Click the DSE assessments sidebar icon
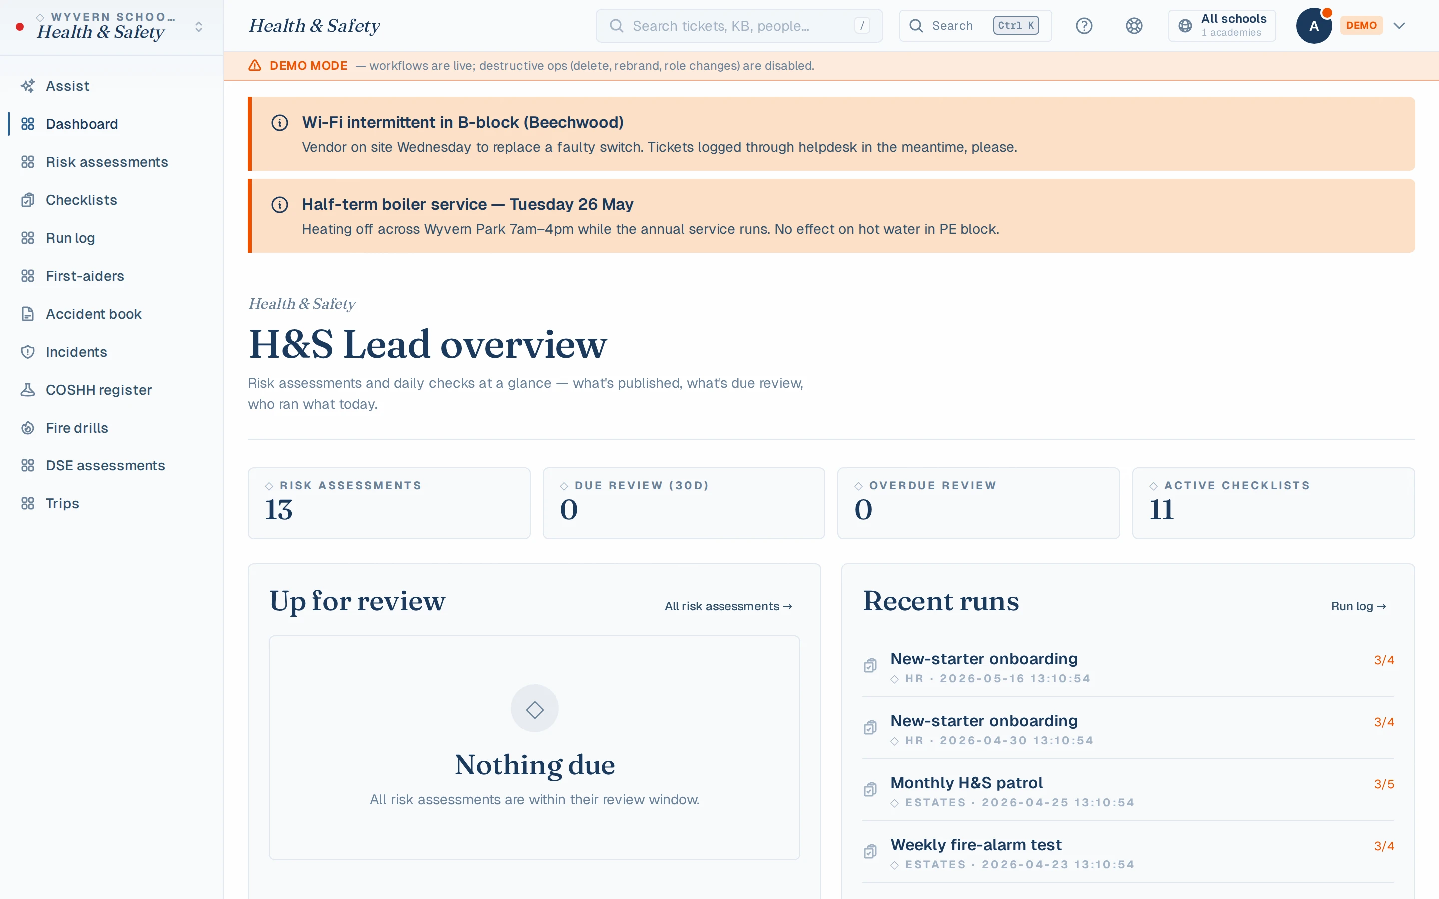This screenshot has width=1439, height=899. click(x=28, y=466)
